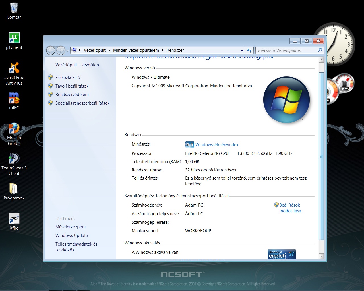Click the vertical scrollbar thumb
The height and width of the screenshot is (291, 364).
click(x=322, y=156)
